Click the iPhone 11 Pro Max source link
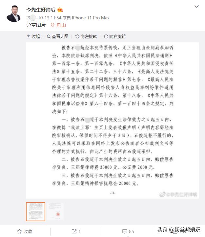 (x=91, y=18)
